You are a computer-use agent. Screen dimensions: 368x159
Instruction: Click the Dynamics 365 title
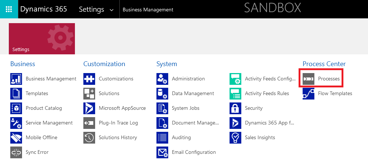click(44, 9)
